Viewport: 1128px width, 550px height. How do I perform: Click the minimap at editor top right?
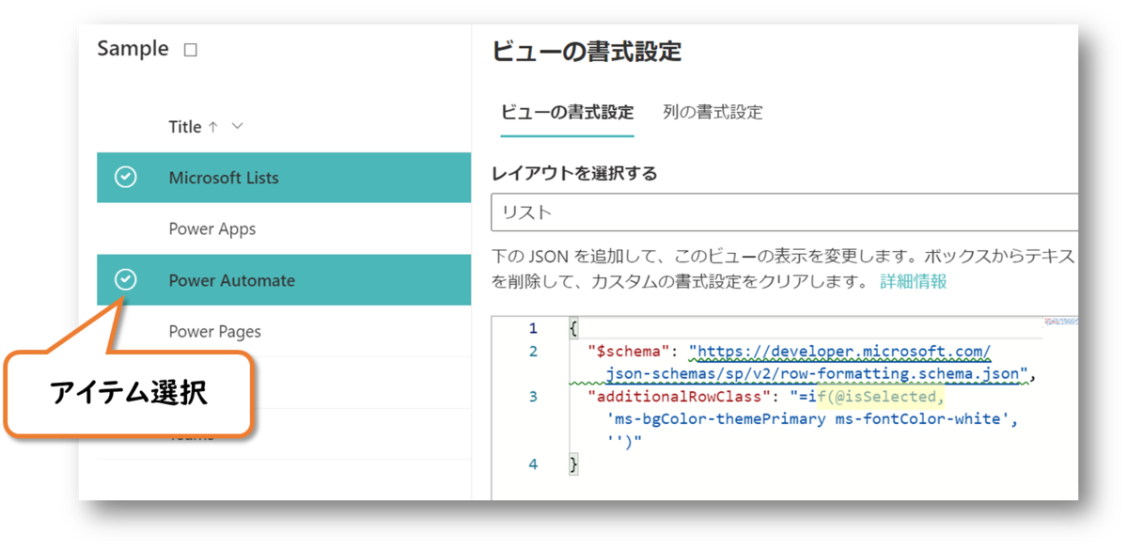coord(1059,322)
